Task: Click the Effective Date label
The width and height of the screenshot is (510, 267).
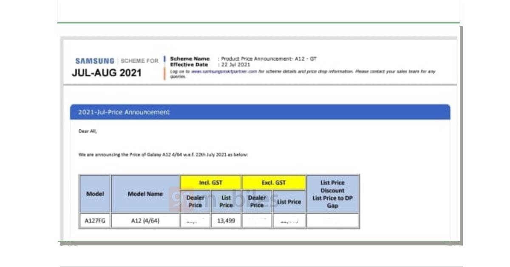Action: pyautogui.click(x=189, y=65)
